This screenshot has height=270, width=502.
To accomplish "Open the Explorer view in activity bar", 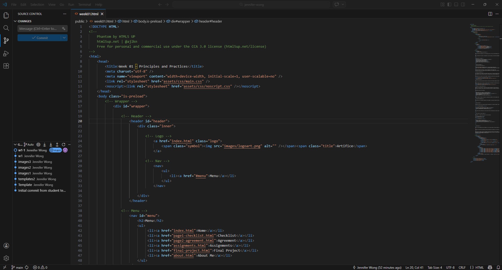I will point(6,15).
